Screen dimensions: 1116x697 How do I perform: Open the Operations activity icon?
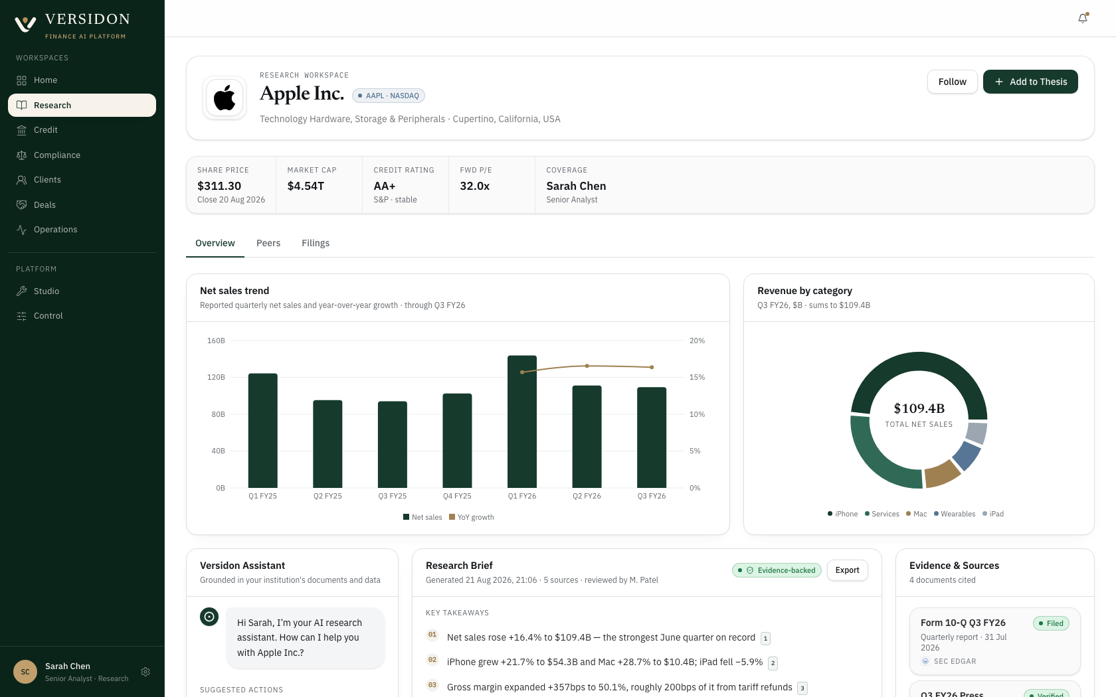(x=21, y=230)
